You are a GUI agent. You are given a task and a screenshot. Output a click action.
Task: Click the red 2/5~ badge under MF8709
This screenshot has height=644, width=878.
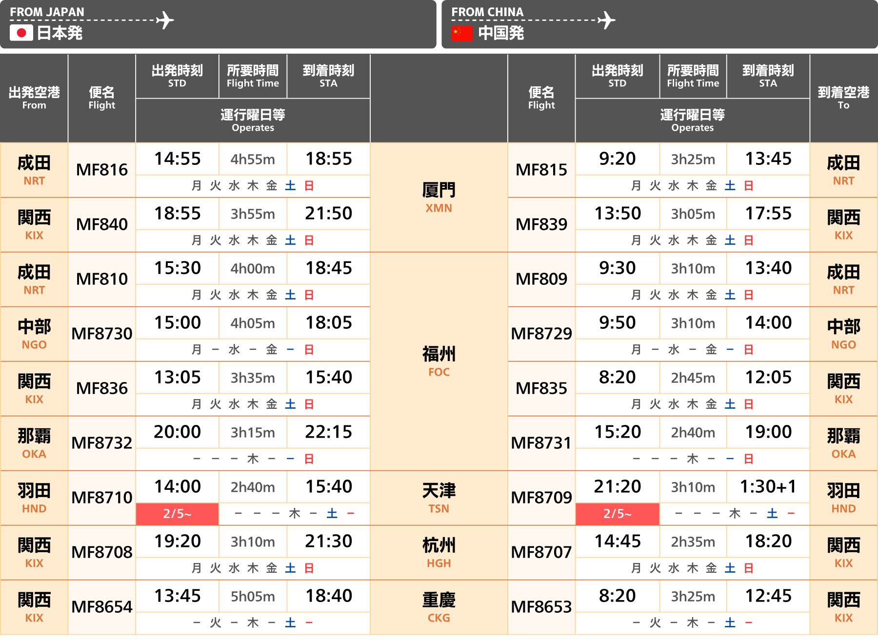click(x=617, y=514)
